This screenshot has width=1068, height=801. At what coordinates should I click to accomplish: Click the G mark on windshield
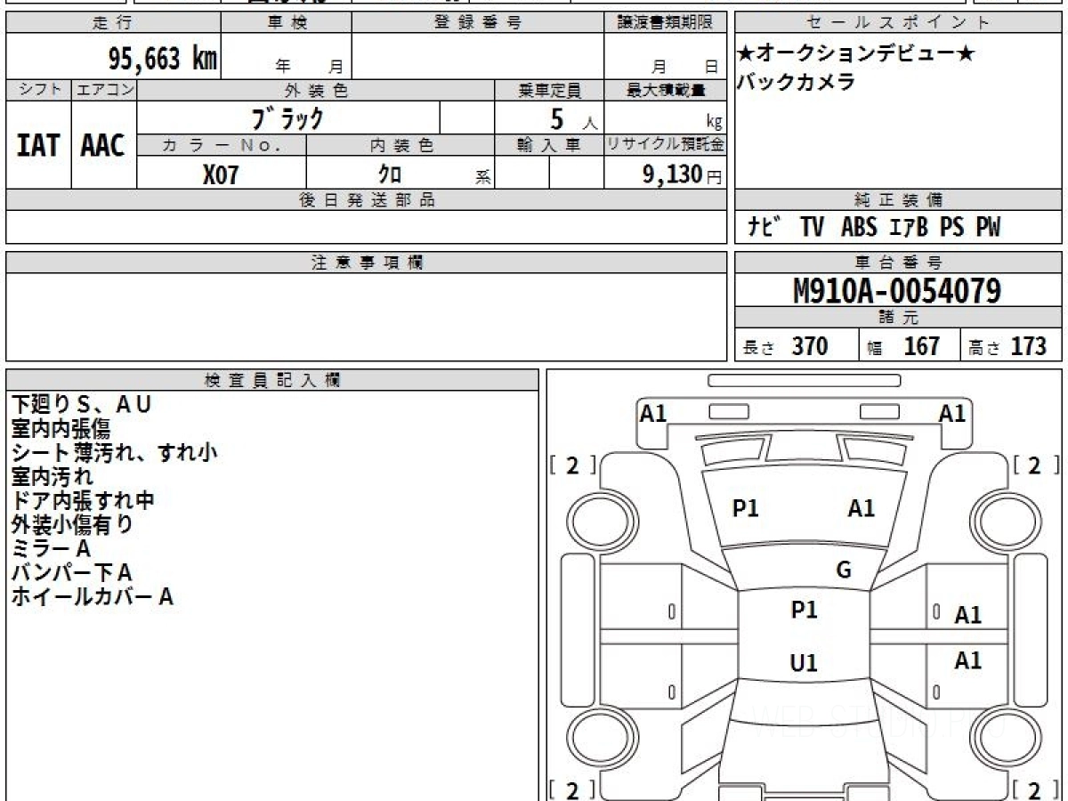point(844,570)
